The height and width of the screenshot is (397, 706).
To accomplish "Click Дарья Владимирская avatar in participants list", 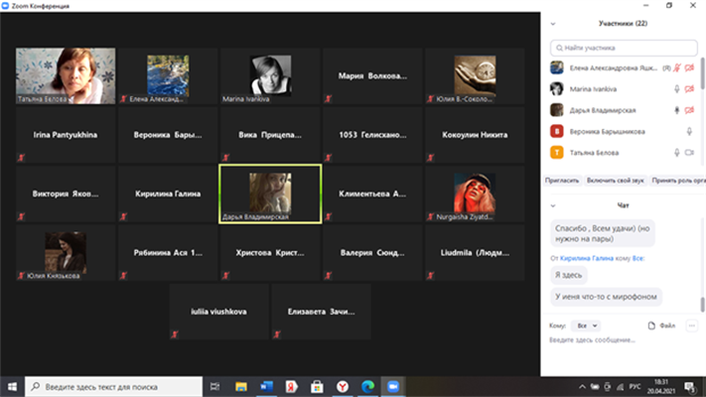I will tap(557, 110).
